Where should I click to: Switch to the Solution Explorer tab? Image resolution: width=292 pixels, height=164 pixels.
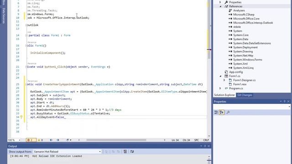click(224, 95)
